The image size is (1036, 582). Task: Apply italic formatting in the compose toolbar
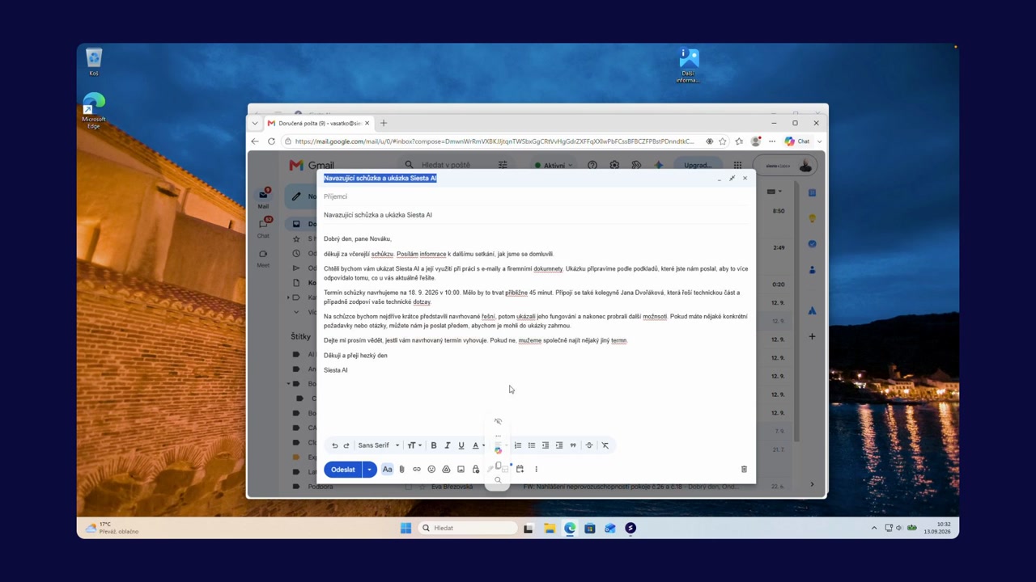click(x=448, y=445)
